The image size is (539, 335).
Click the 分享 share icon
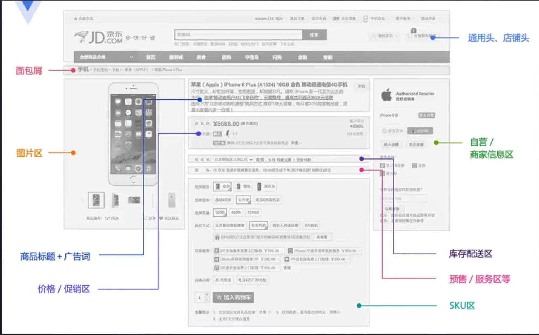[146, 218]
